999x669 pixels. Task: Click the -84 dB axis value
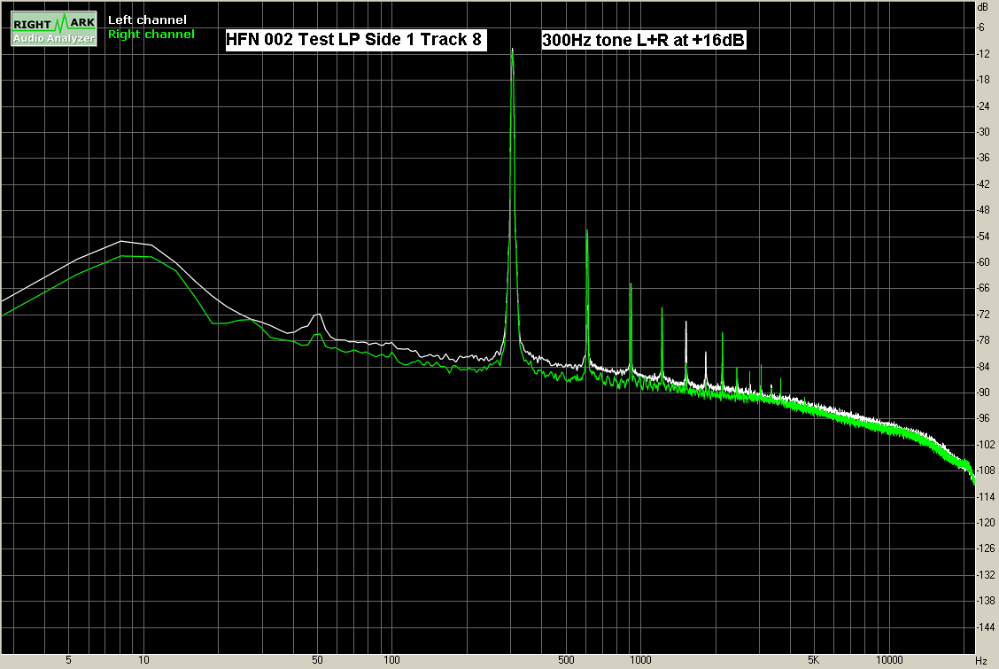(984, 366)
